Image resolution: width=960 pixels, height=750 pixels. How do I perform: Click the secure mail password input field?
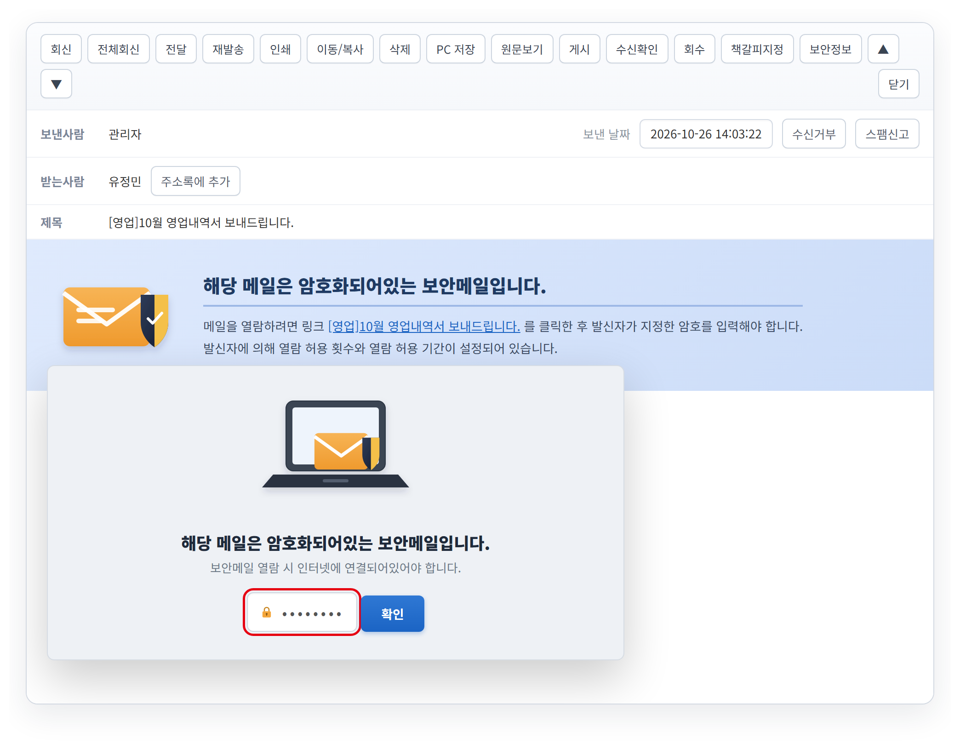302,612
